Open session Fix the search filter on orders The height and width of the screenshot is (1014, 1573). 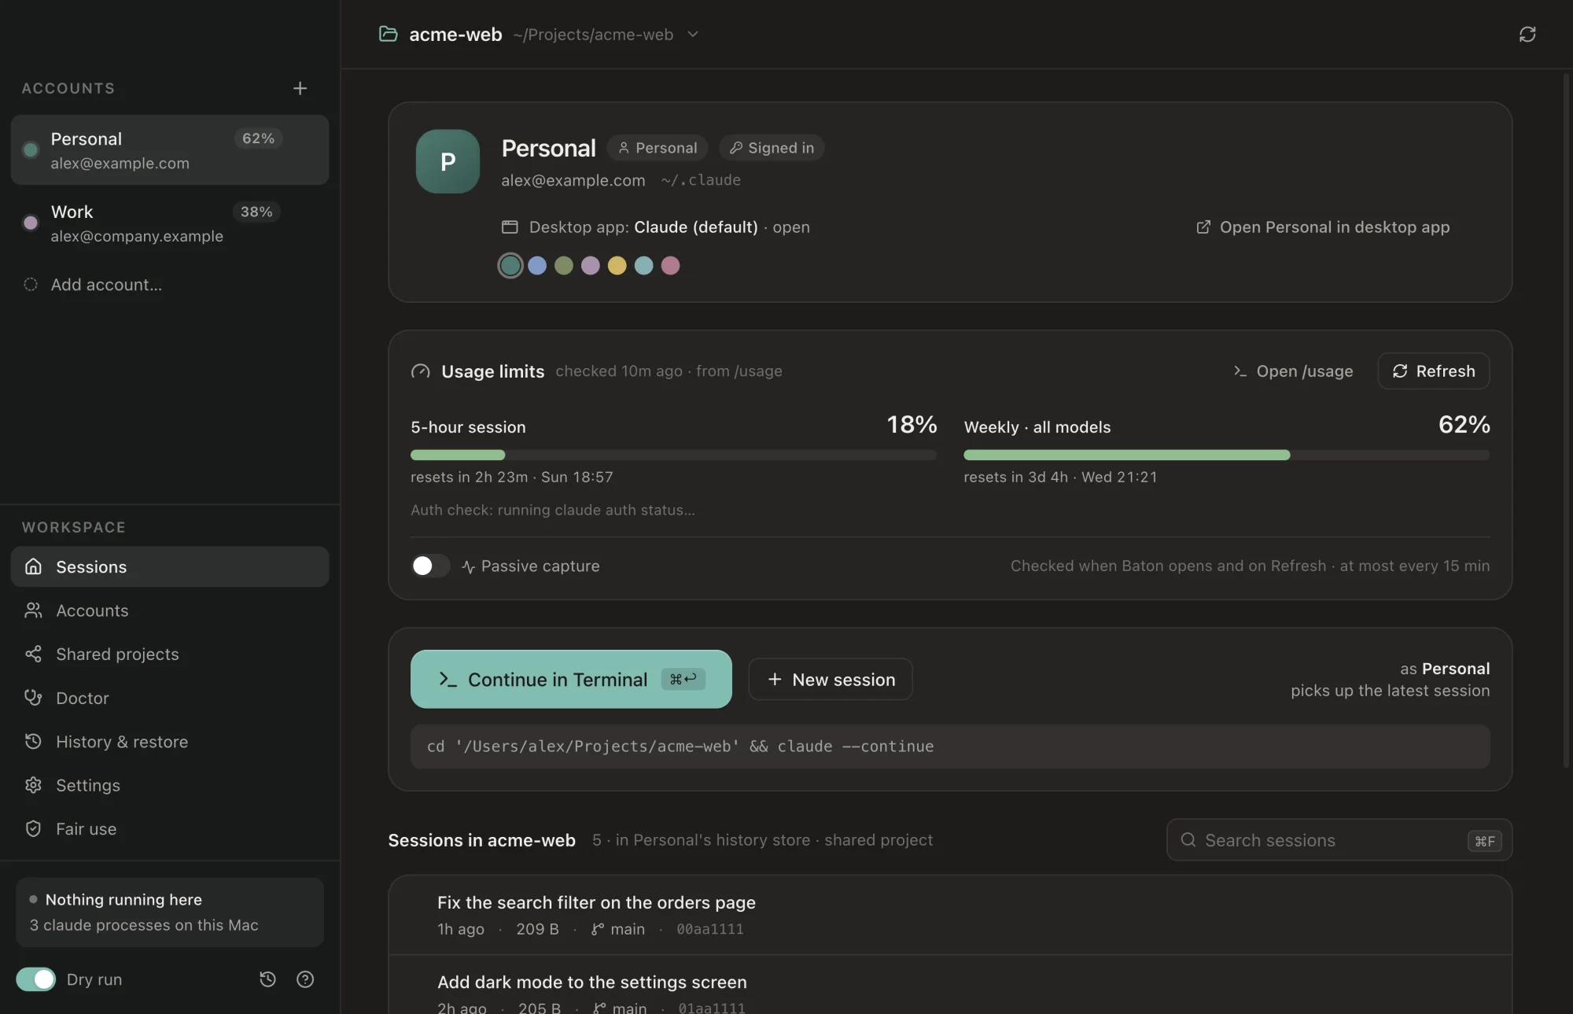pyautogui.click(x=950, y=916)
